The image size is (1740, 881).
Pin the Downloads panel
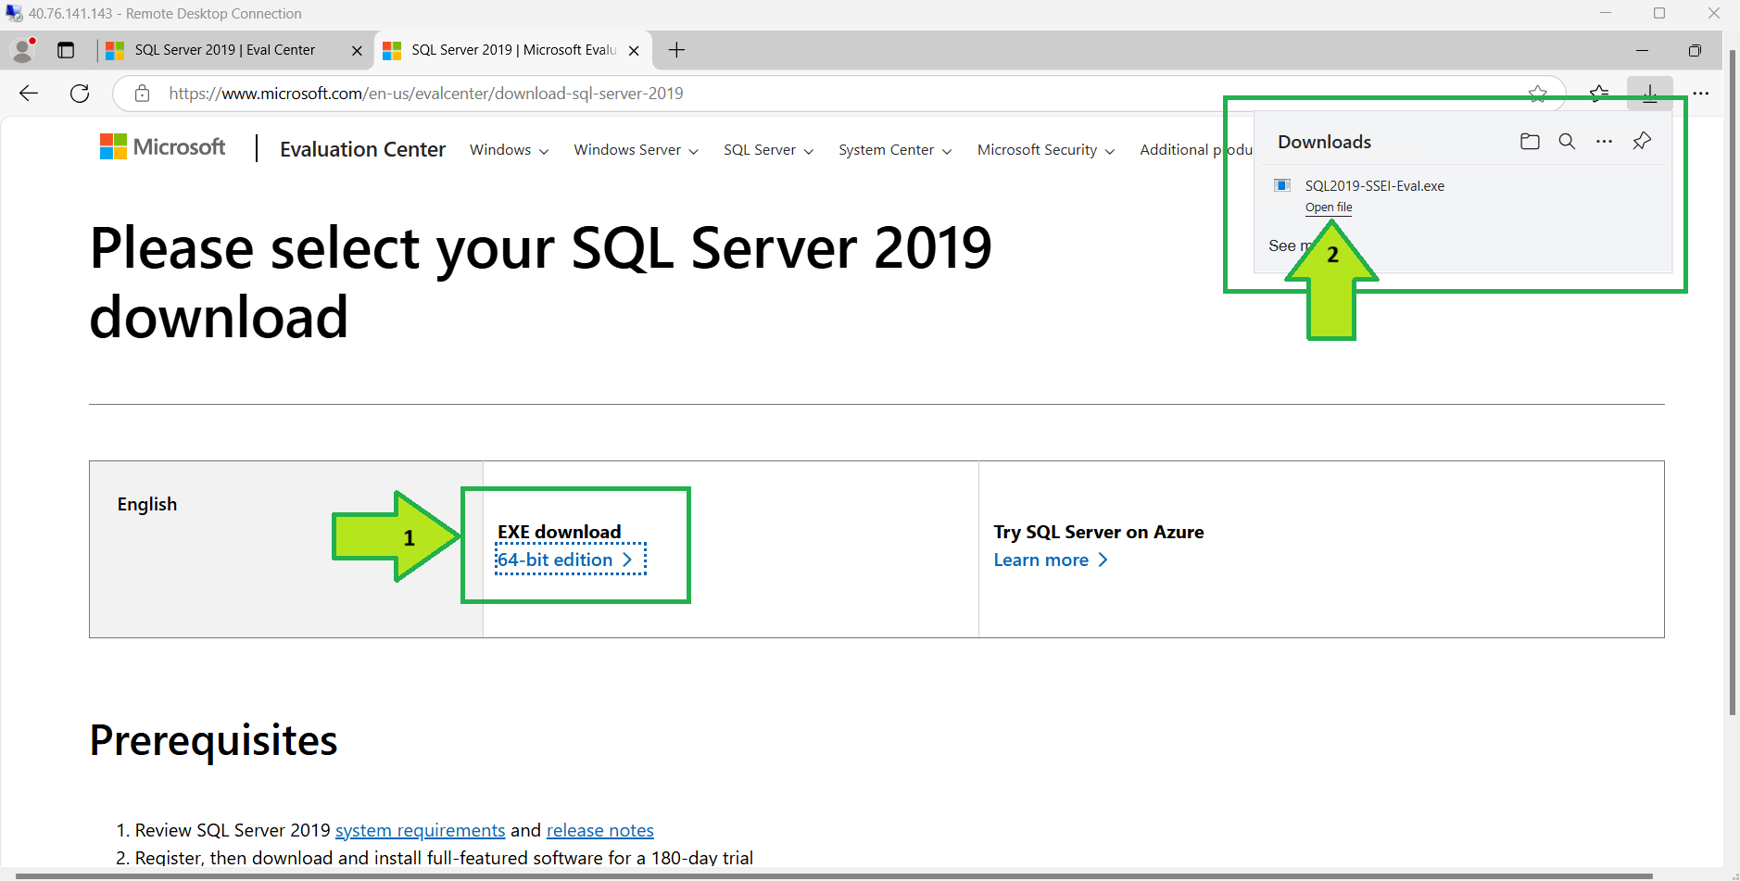click(1642, 141)
